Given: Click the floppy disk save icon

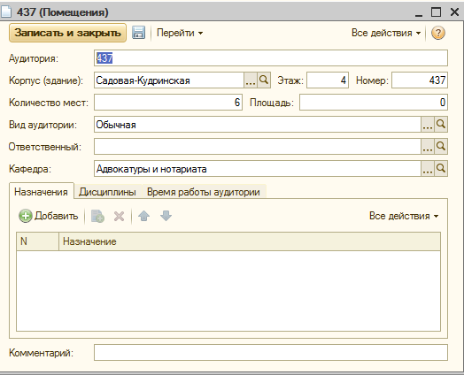Looking at the screenshot, I should pyautogui.click(x=138, y=33).
